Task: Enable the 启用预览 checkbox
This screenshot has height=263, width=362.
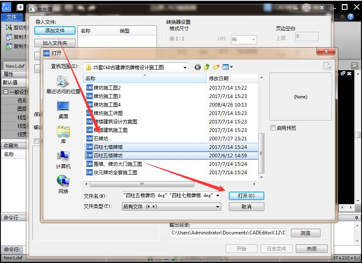Action: (273, 127)
